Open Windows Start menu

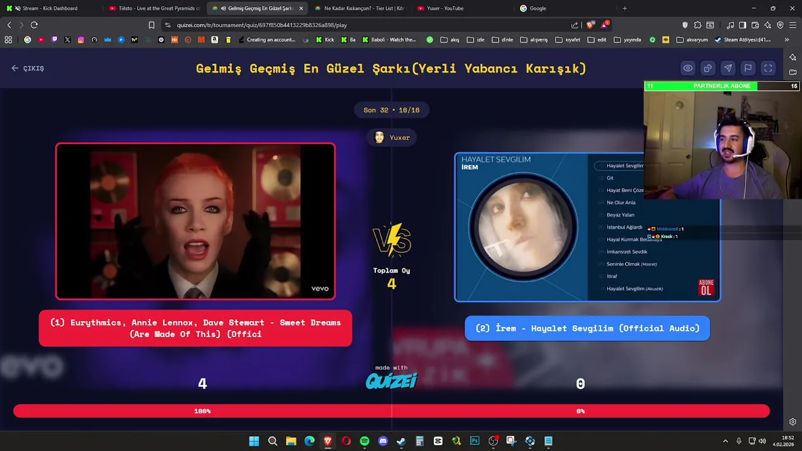click(x=254, y=441)
